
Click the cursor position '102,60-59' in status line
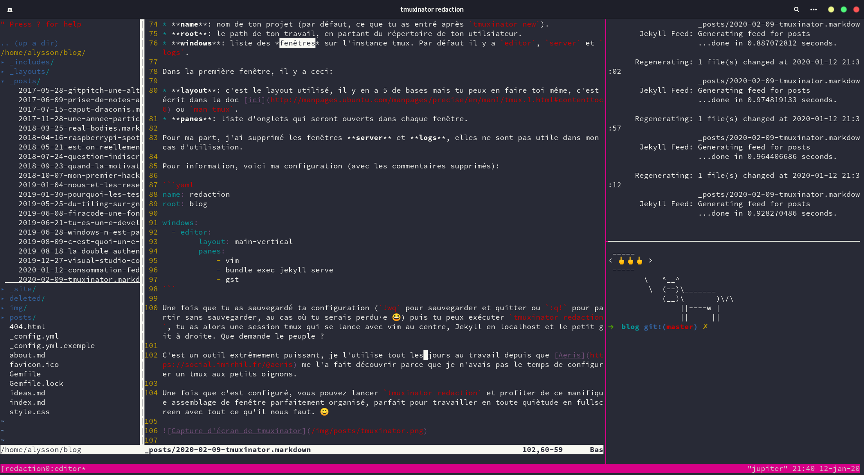542,450
